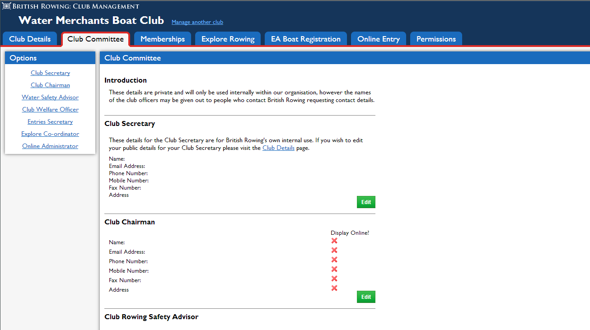Click British Rowing: Club Management header text

pos(76,6)
